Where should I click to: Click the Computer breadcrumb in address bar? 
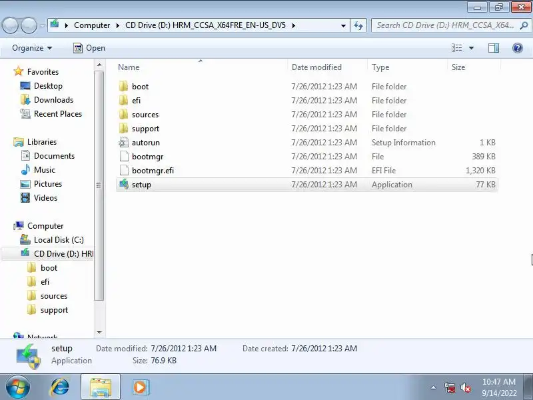pyautogui.click(x=92, y=25)
